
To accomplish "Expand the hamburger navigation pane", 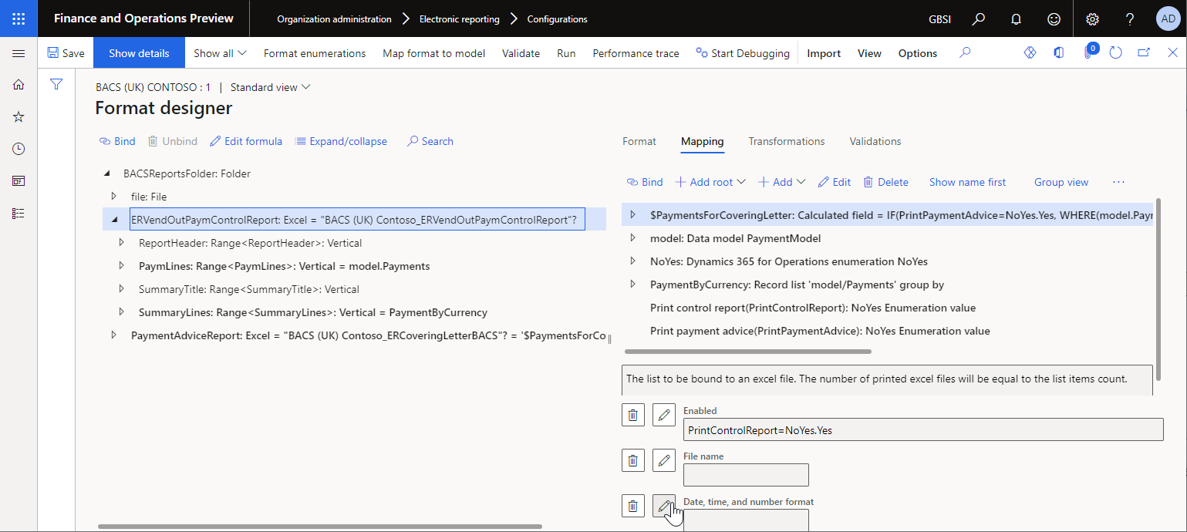I will [19, 53].
